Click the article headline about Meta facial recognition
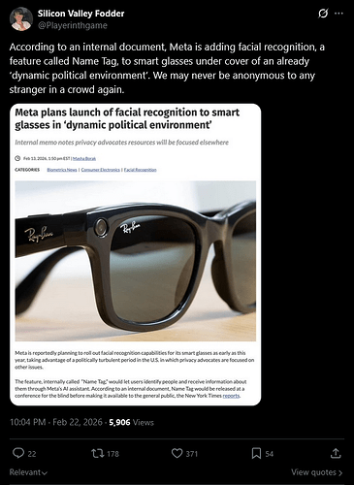Screen dimensions: 354x485 click(x=127, y=118)
